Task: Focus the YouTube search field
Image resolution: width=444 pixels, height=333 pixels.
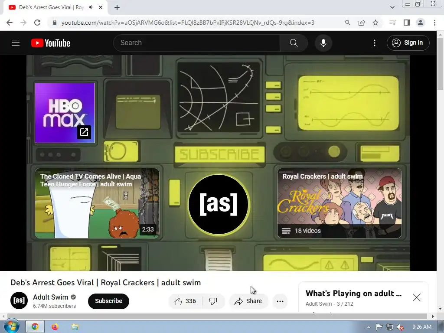Action: click(x=197, y=43)
